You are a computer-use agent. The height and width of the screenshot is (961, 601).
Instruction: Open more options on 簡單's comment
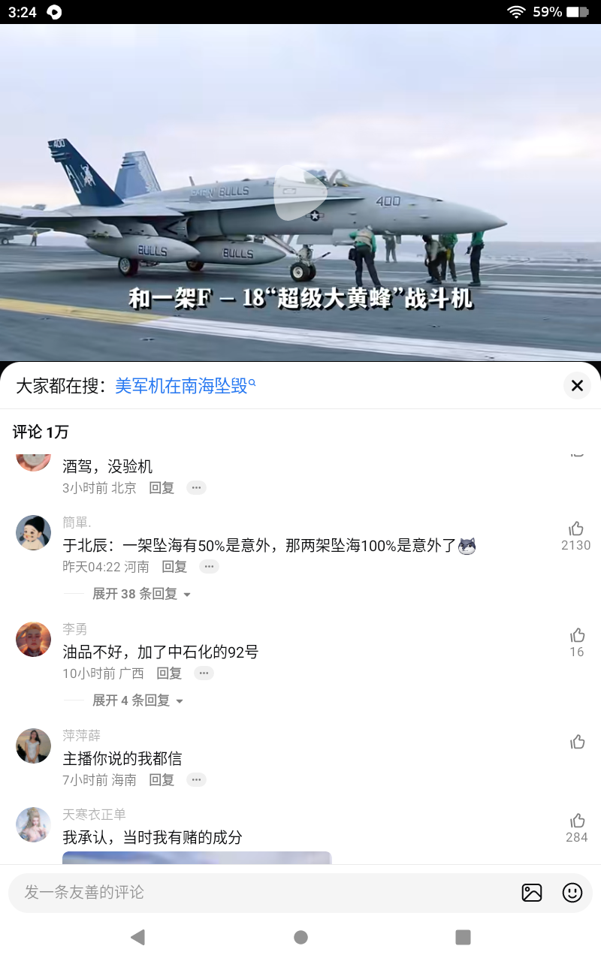click(x=209, y=567)
